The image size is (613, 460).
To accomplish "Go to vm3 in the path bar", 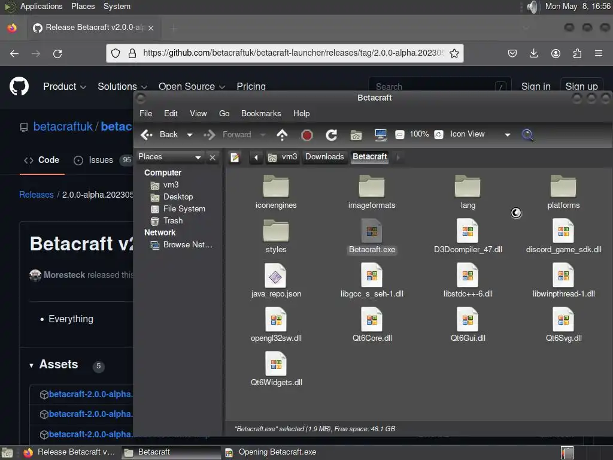I will coord(283,157).
